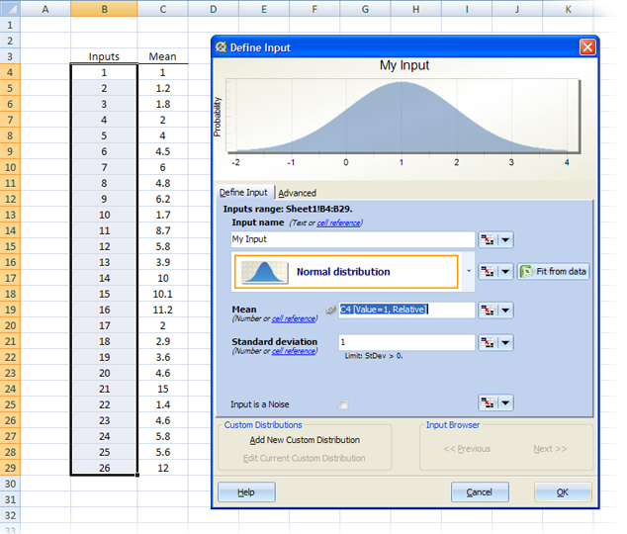Viewport: 627px width, 534px height.
Task: Click Add New Custom Distribution
Action: [304, 440]
